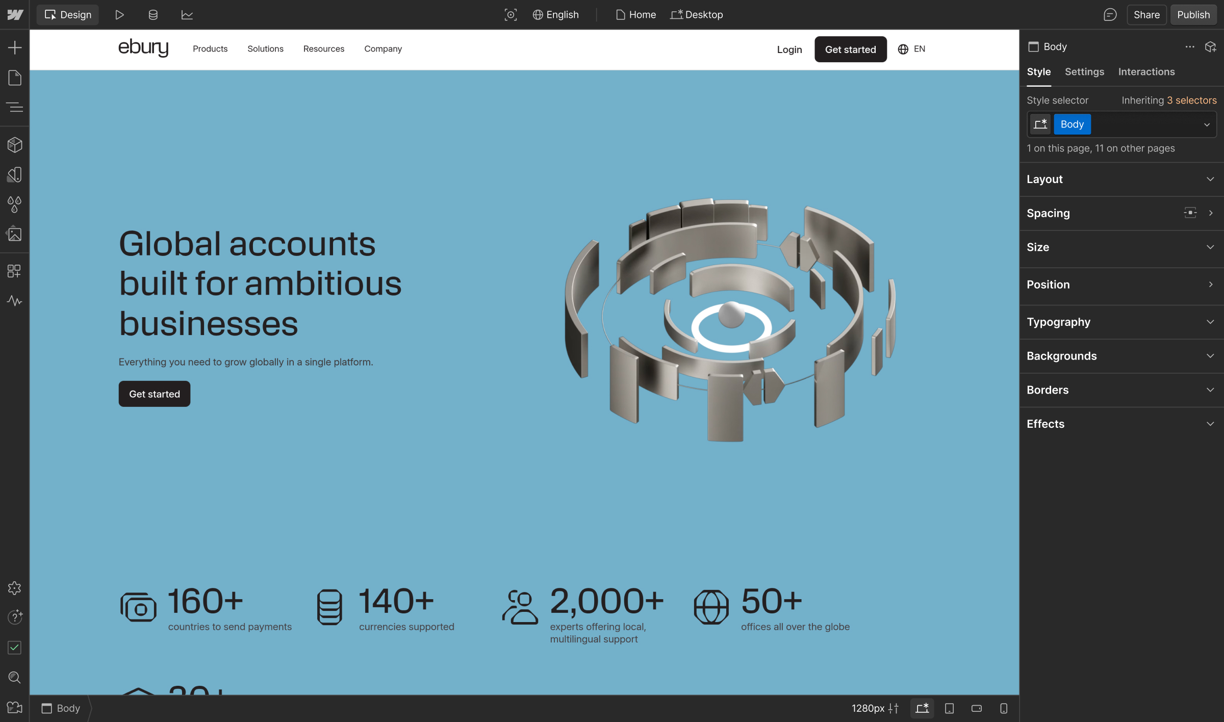Open the Components cube panel

(x=15, y=145)
